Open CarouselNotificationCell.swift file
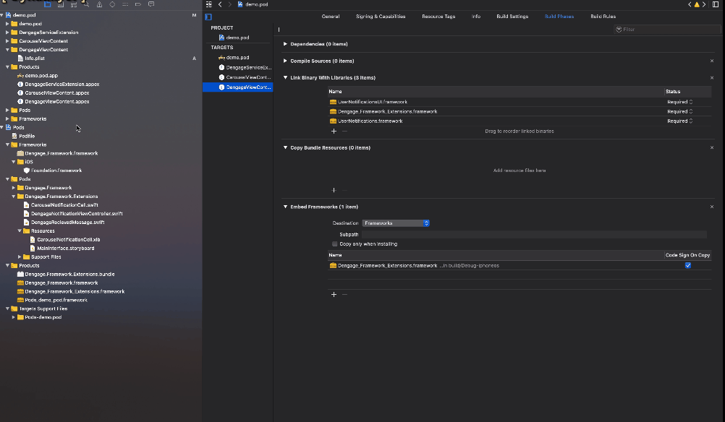Image resolution: width=725 pixels, height=422 pixels. click(x=64, y=205)
